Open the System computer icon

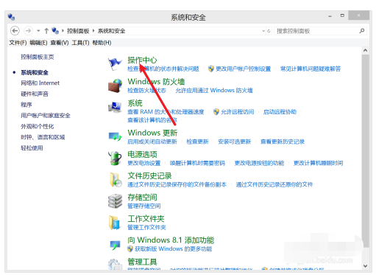115,108
